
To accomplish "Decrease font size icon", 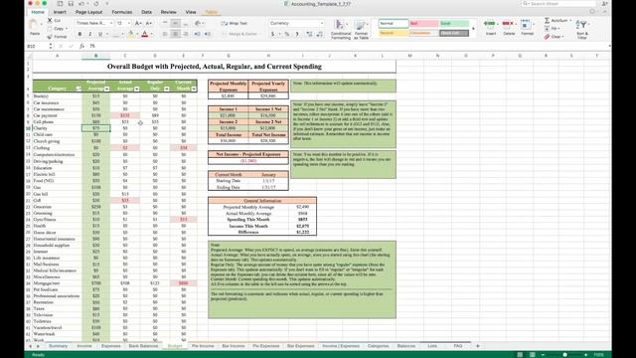I will 148,24.
